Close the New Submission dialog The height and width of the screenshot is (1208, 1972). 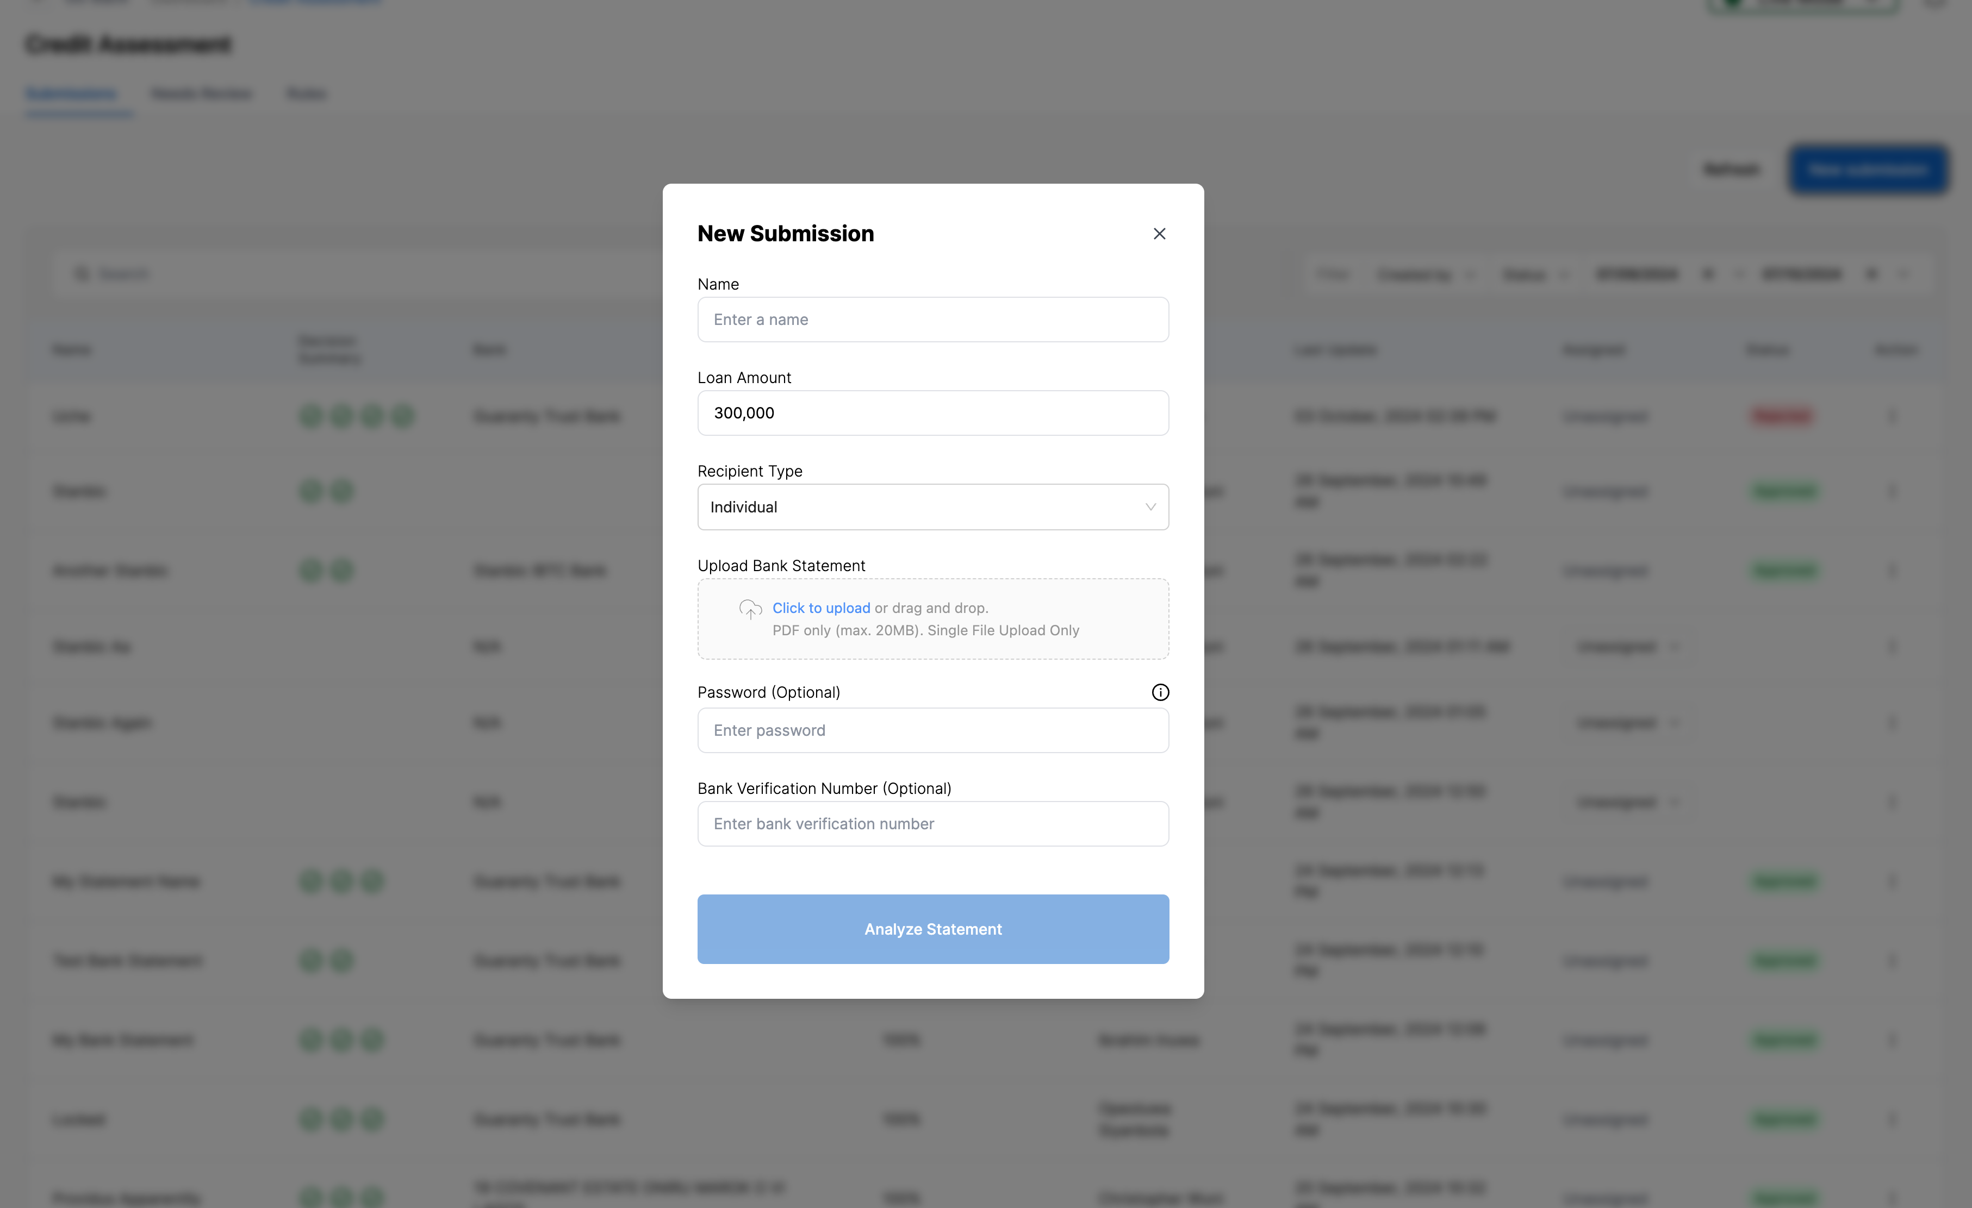(1159, 234)
